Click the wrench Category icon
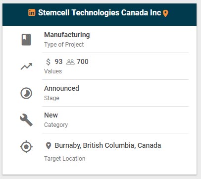 click(x=26, y=120)
